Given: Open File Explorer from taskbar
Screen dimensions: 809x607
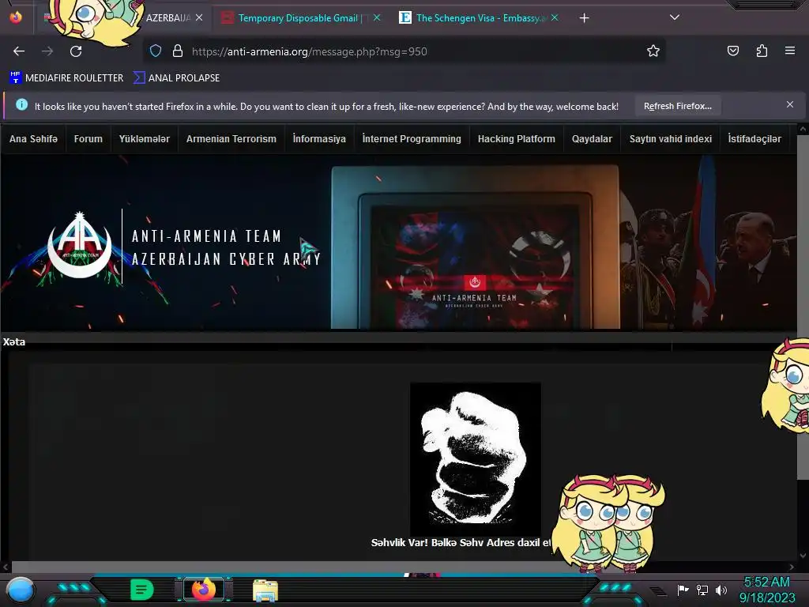Looking at the screenshot, I should pyautogui.click(x=265, y=590).
